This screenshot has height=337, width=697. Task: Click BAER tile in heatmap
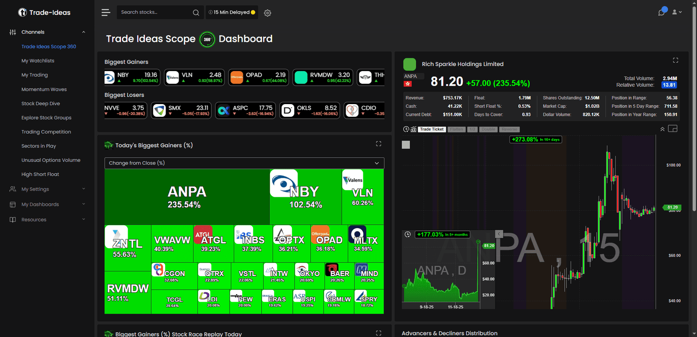(339, 276)
